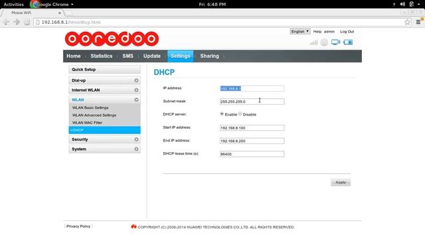This screenshot has width=425, height=239.
Task: Open Quick Setup in sidebar
Action: click(x=105, y=69)
